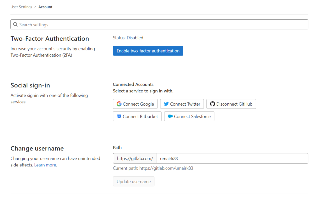Click the Twitter bird icon
Image resolution: width=326 pixels, height=202 pixels.
167,104
